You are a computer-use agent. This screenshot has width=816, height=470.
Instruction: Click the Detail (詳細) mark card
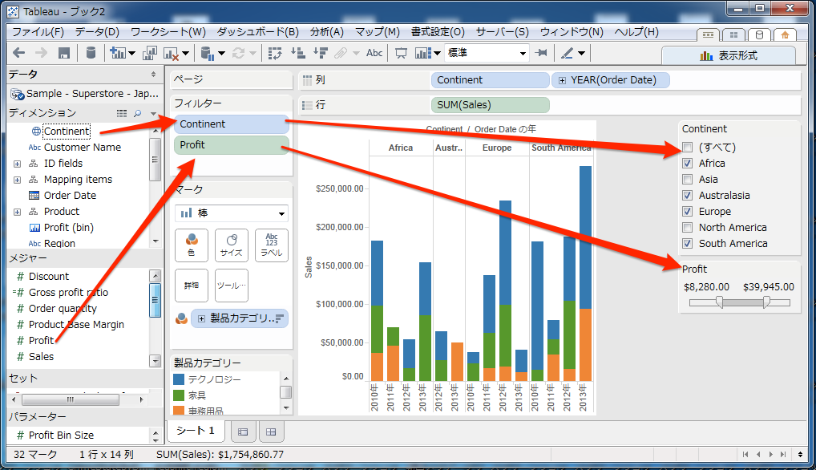pyautogui.click(x=191, y=285)
